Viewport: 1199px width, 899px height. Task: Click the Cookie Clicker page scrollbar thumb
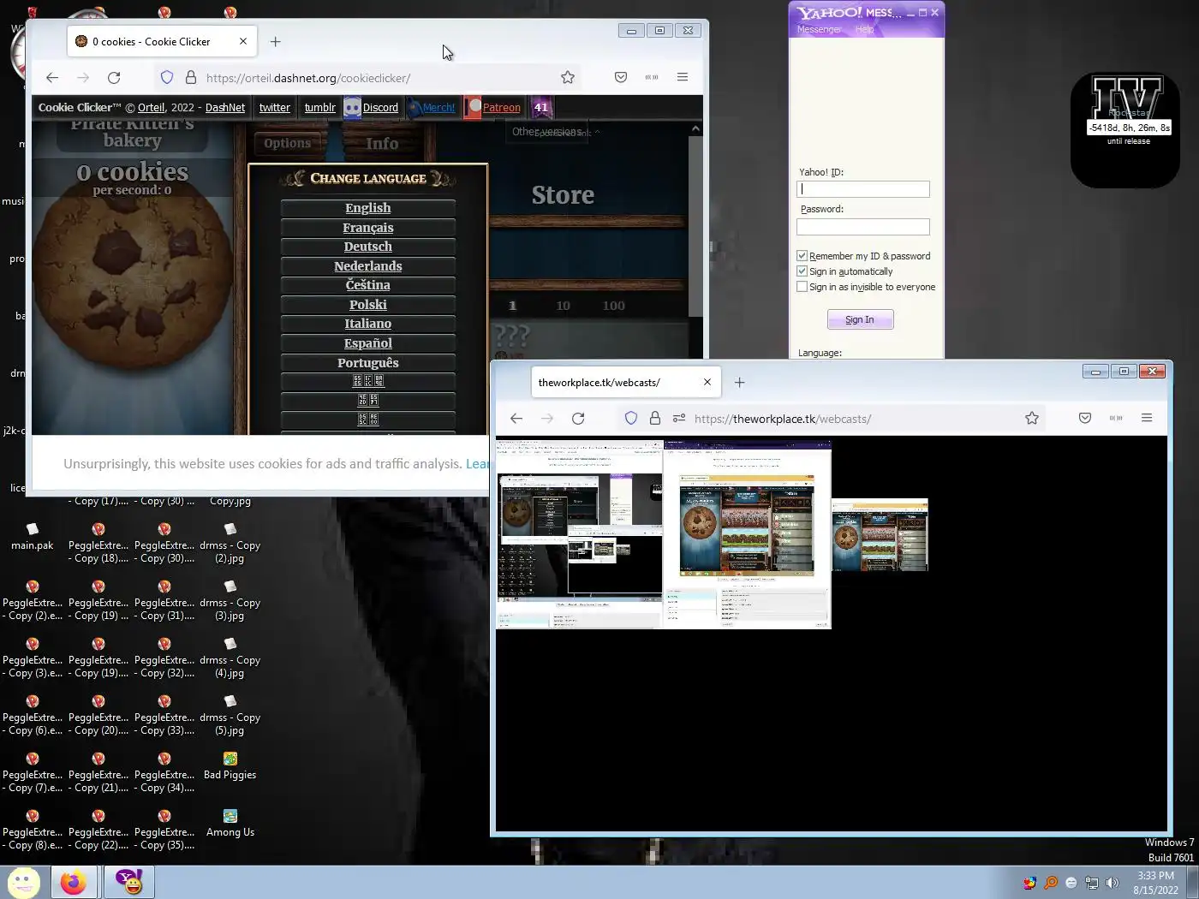coord(695,227)
